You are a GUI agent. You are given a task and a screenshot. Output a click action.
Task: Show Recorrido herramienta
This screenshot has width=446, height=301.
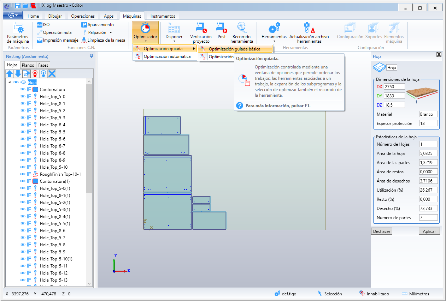click(242, 33)
